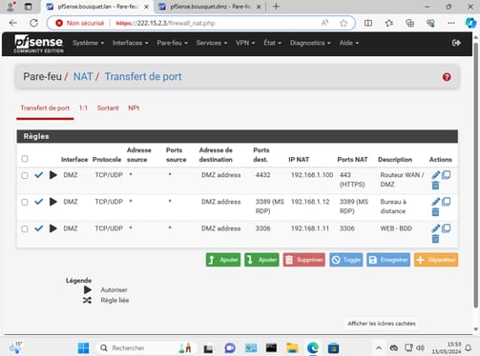Switch to the pfSense.bousquet.dmz browser tab
This screenshot has height=356, width=480.
coord(210,7)
